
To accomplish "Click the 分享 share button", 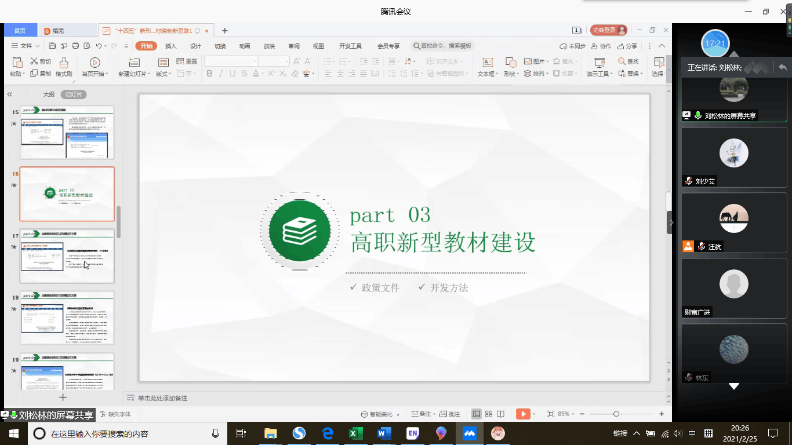I will point(627,46).
